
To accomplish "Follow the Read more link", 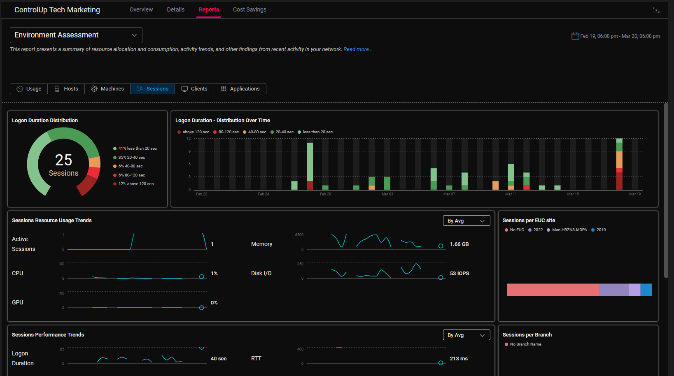I will pos(358,49).
